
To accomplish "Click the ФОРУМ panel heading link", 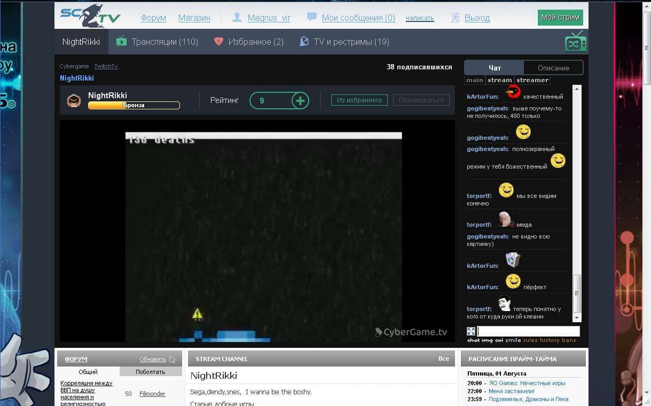I will click(76, 359).
